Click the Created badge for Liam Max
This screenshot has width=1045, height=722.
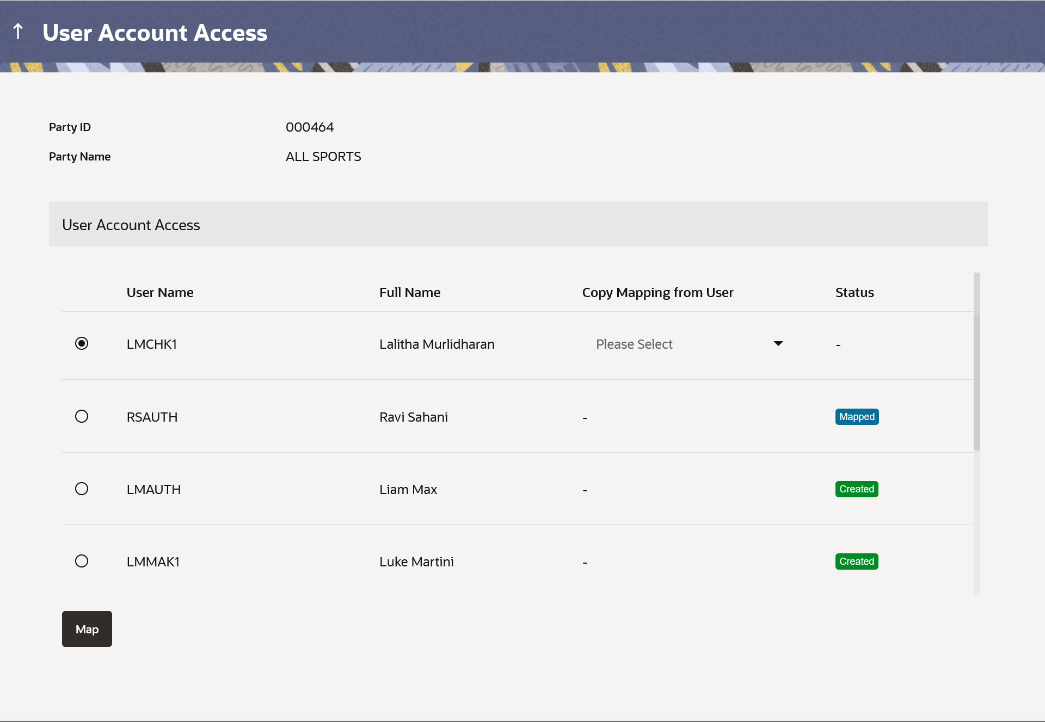(857, 489)
